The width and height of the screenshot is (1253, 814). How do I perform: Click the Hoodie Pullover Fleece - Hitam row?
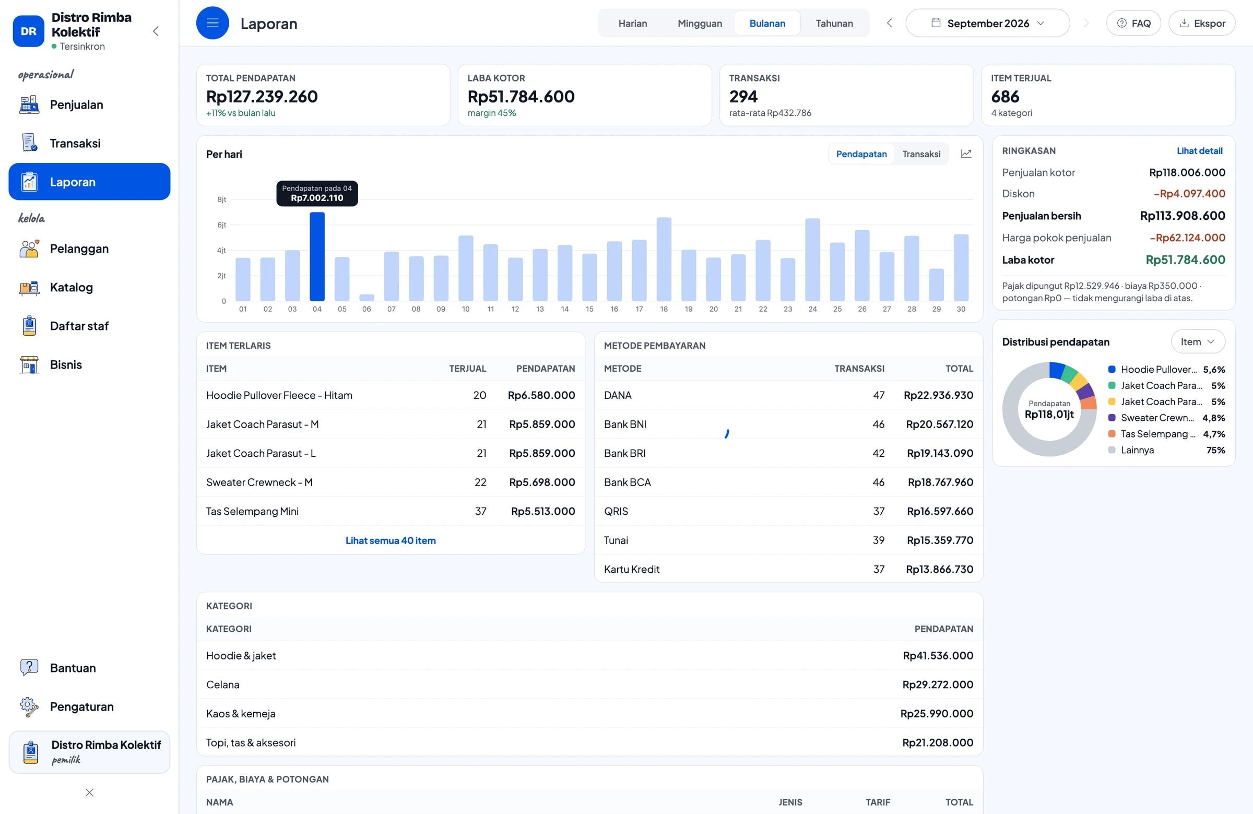pos(391,395)
